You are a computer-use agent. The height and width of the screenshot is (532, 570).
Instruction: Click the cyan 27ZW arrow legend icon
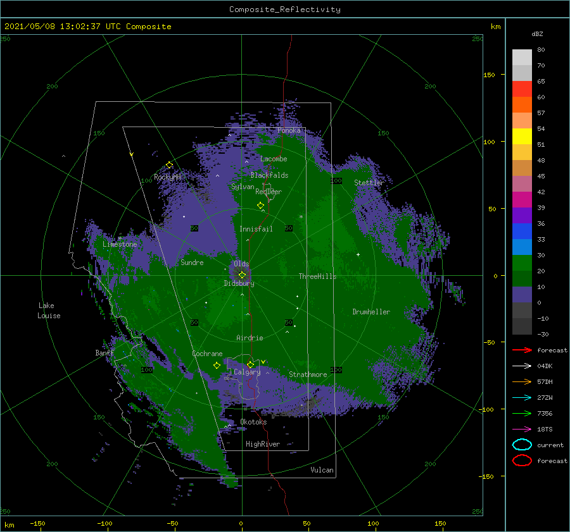[x=522, y=398]
